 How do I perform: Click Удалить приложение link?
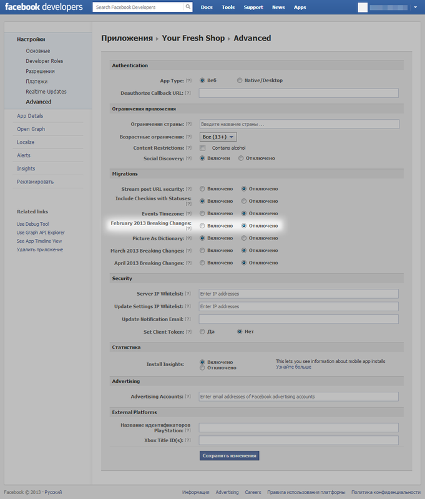pos(40,250)
